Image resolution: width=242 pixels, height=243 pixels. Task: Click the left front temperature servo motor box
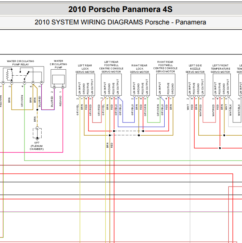click(x=222, y=84)
